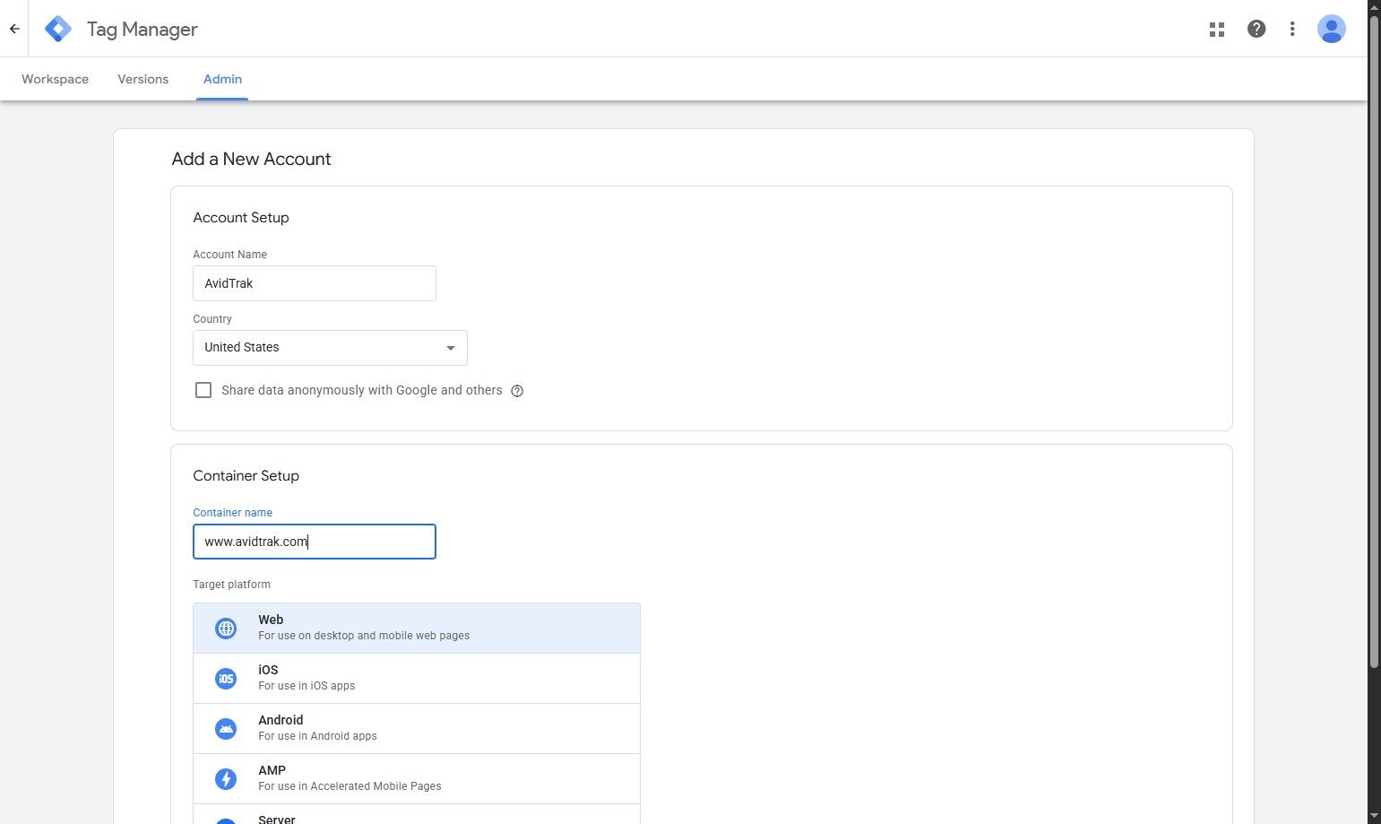Choose iOS target platform
The image size is (1381, 824).
[417, 678]
